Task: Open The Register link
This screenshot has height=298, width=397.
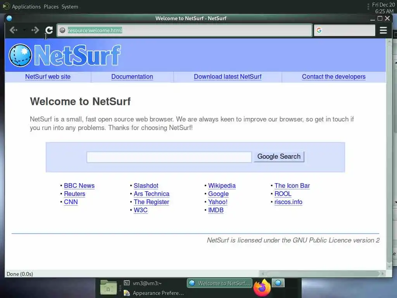Action: pos(152,202)
